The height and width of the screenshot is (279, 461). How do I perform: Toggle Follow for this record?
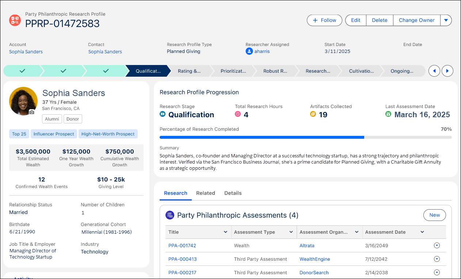pos(324,20)
